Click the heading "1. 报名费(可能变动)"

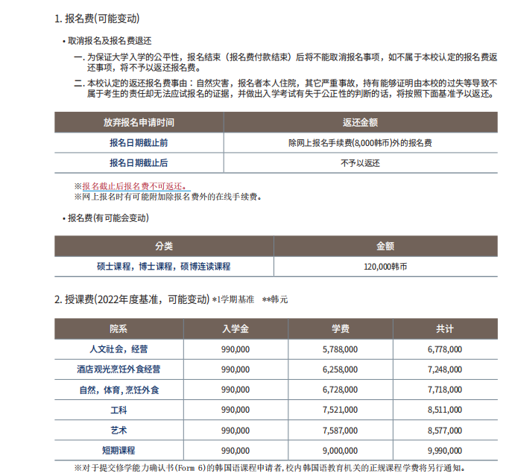97,19
